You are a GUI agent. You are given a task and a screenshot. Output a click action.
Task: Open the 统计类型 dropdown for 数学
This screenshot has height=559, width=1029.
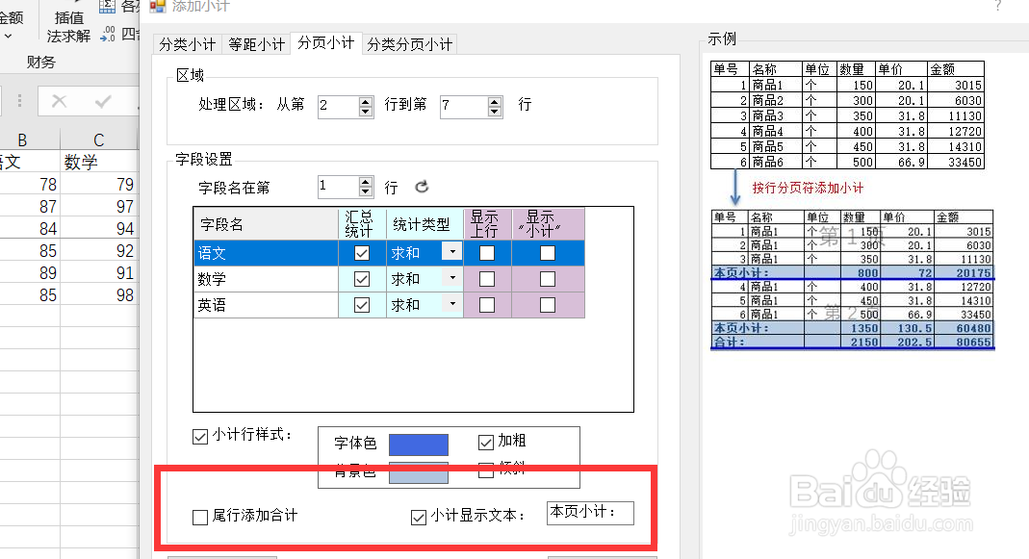coord(452,278)
